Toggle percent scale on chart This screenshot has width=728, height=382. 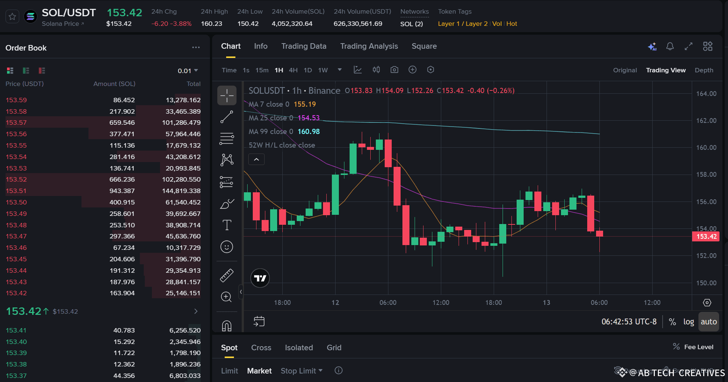point(673,322)
